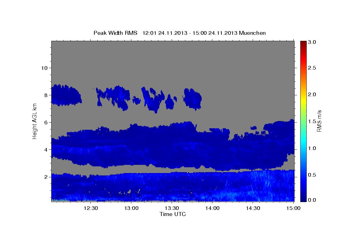Click the colorbar value 2.0
The height and width of the screenshot is (242, 364).
click(312, 95)
